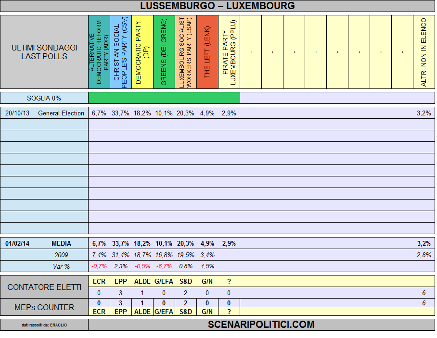This screenshot has width=437, height=338.
Task: Select the upper G/EFA group header
Action: [x=164, y=281]
